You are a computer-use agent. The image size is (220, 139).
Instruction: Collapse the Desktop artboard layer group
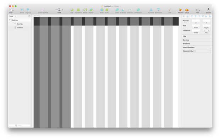coord(10,20)
